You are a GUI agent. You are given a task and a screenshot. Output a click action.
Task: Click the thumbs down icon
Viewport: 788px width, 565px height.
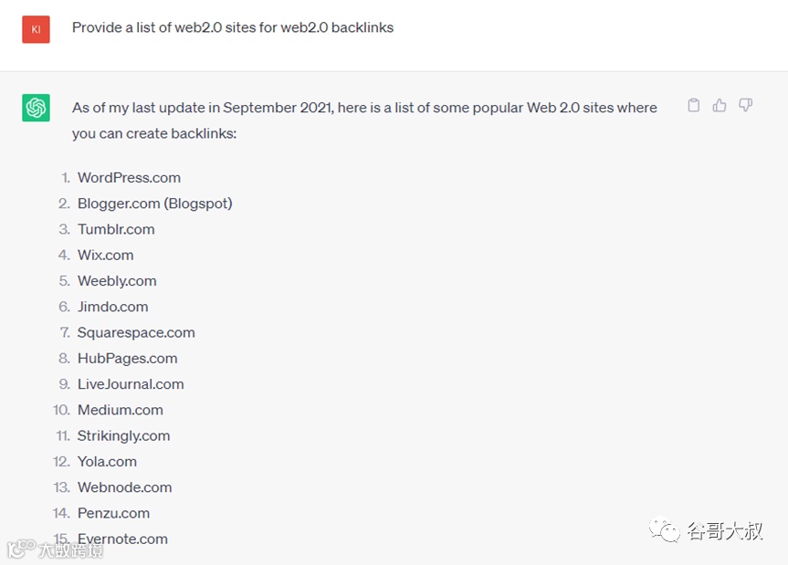[x=745, y=106]
